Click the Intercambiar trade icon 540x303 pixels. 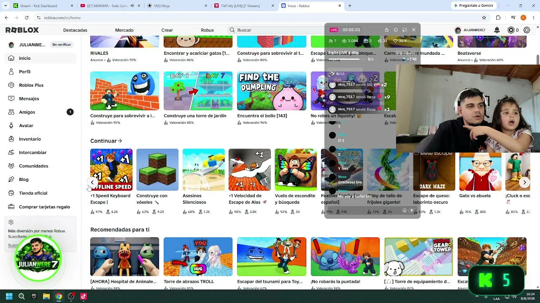11,152
